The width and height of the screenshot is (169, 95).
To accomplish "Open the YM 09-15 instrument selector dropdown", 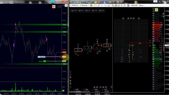I will point(75,5).
